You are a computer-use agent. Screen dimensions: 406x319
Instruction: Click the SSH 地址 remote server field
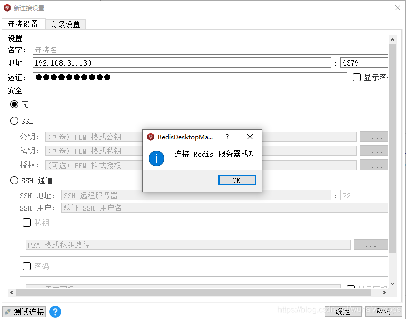click(196, 195)
